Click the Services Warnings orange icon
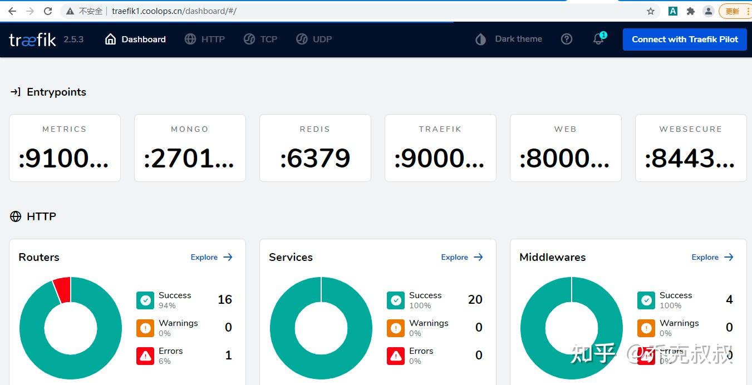The image size is (752, 385). (x=396, y=328)
